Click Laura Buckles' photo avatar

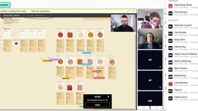pos(170,84)
